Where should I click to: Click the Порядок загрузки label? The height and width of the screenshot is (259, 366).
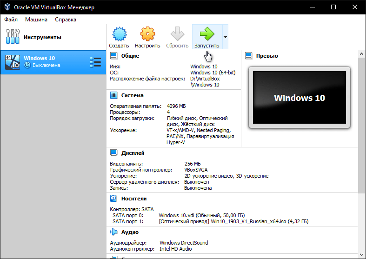click(x=132, y=118)
